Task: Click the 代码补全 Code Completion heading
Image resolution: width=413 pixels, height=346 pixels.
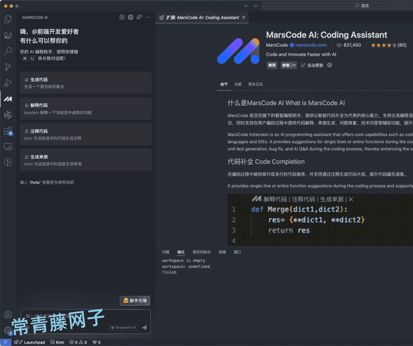Action: (266, 162)
